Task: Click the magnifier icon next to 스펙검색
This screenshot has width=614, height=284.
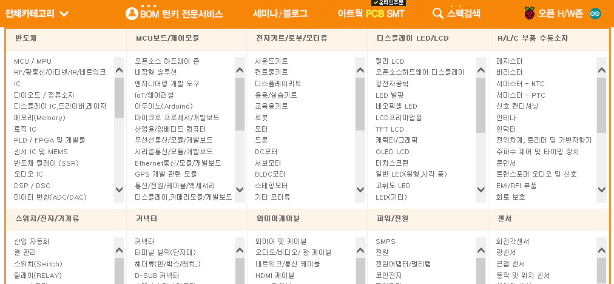Action: (x=437, y=13)
